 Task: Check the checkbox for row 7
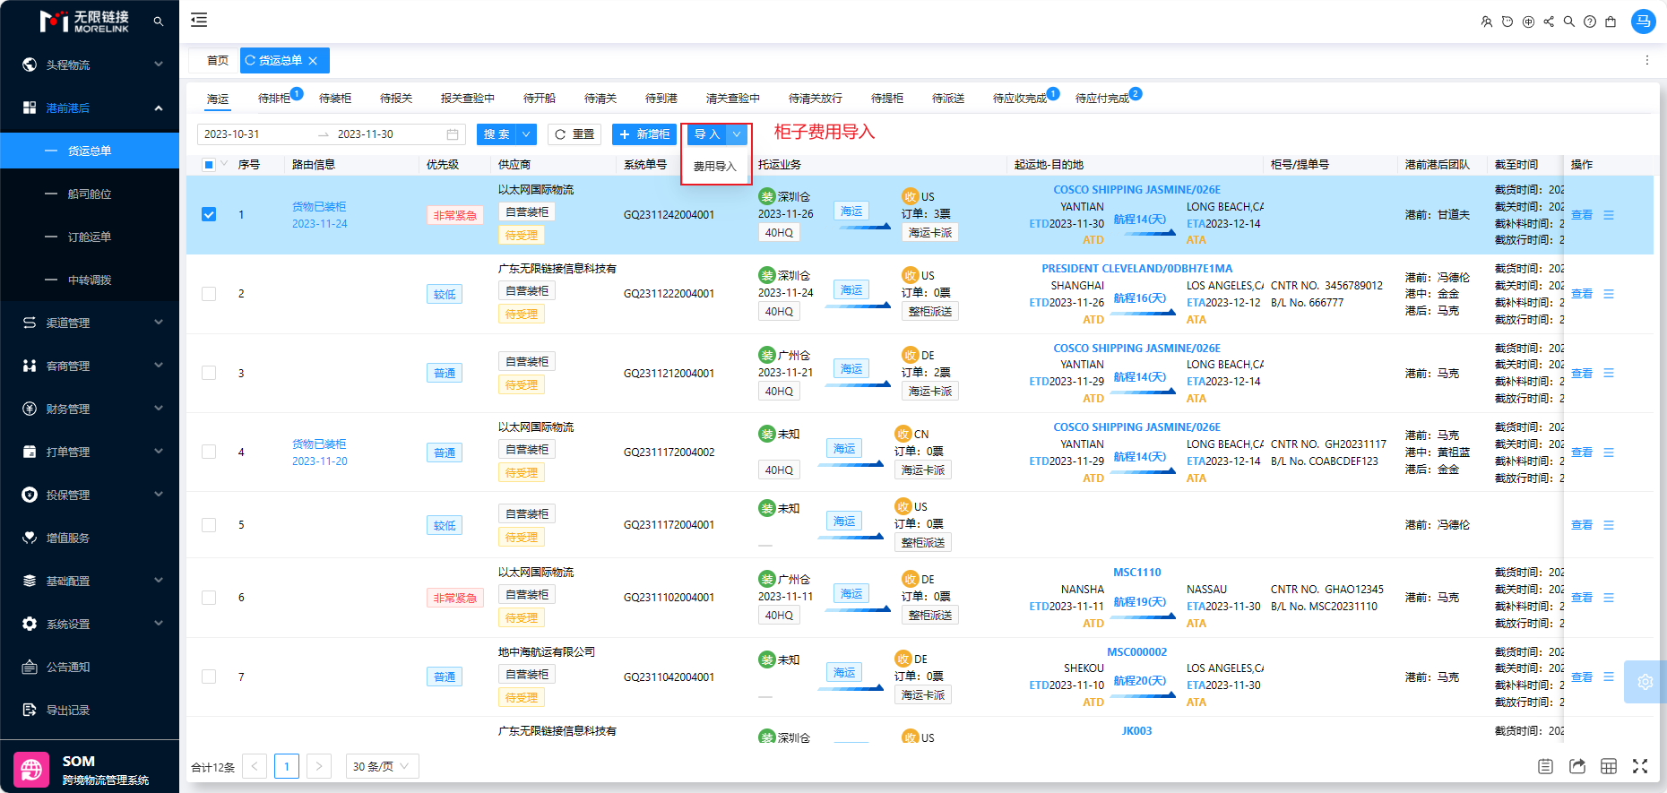point(209,677)
